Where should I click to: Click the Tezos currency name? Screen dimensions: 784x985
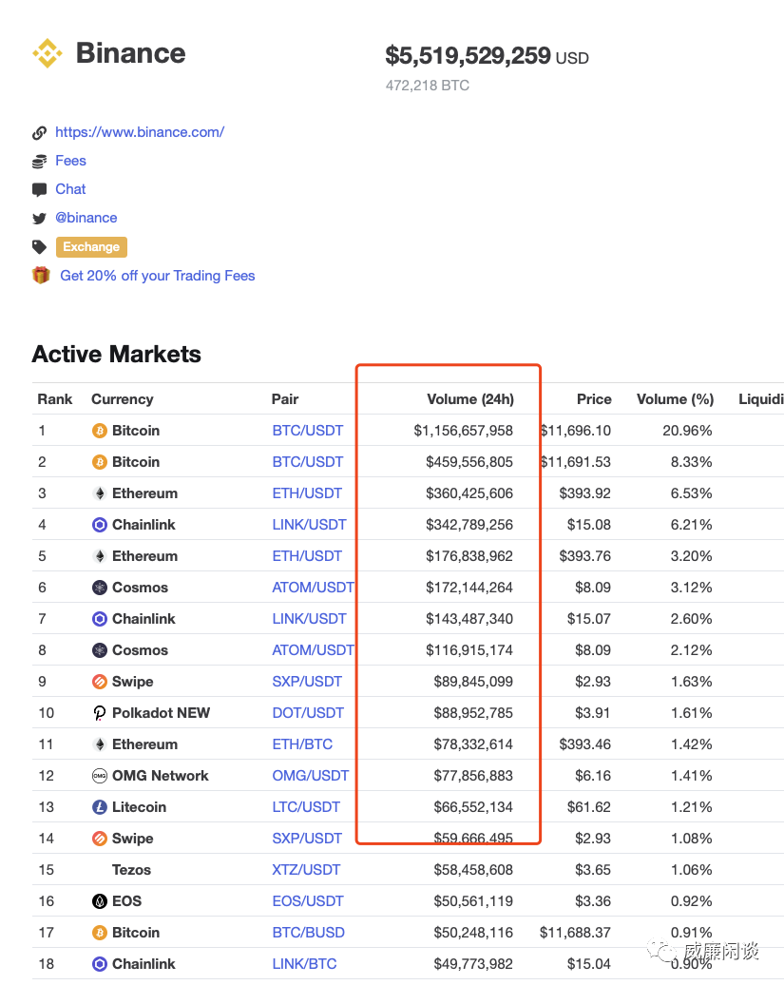click(132, 870)
